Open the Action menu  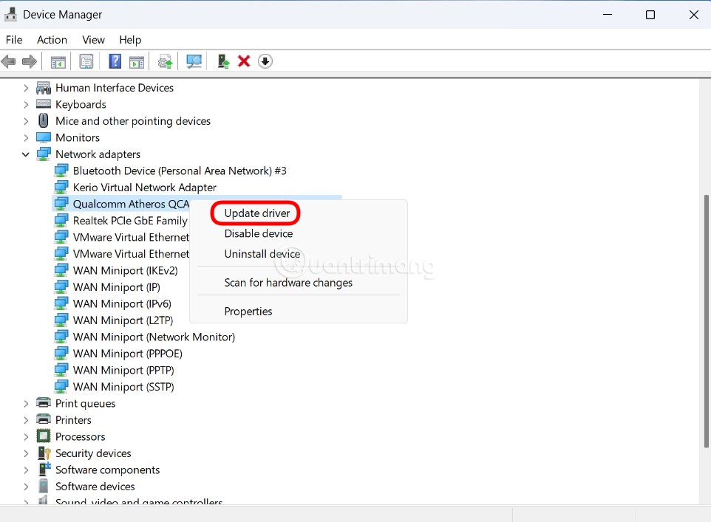tap(52, 40)
